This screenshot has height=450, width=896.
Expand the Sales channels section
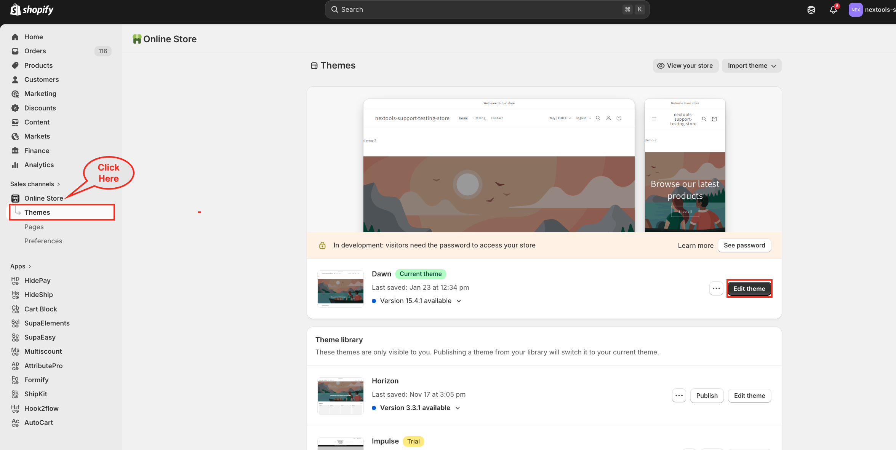tap(35, 184)
